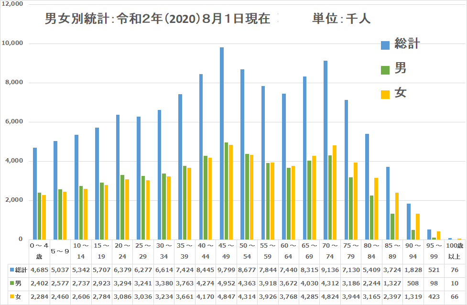Image resolution: width=467 pixels, height=305 pixels.
Task: Click the yellow 女 bar for 80〜84
Action: (x=376, y=208)
